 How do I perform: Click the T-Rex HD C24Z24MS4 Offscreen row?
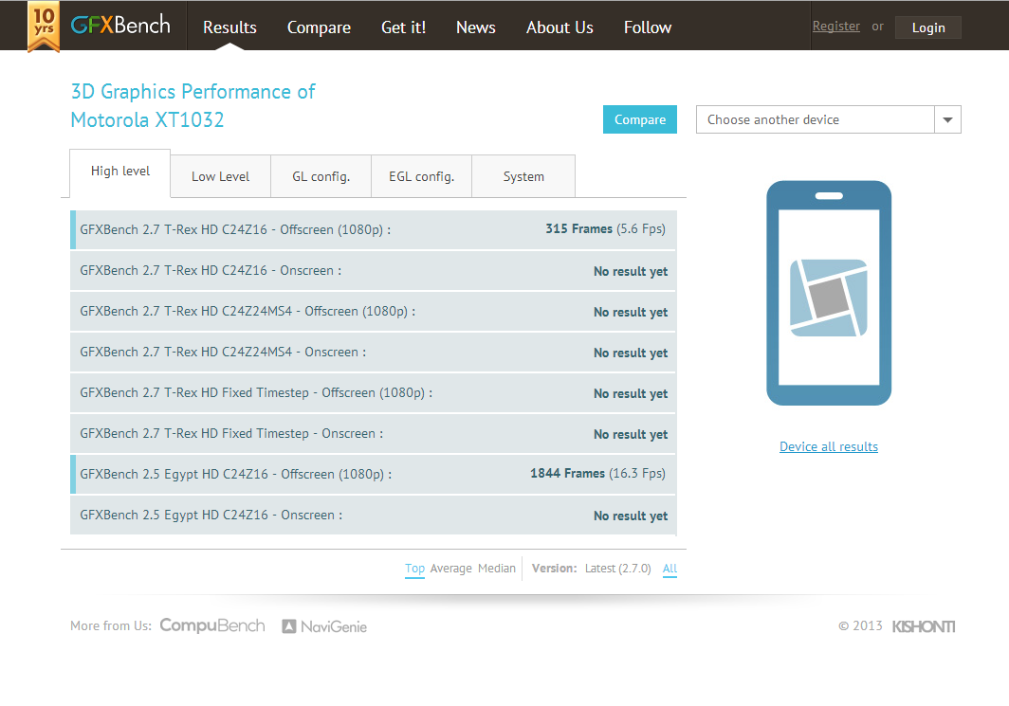coord(374,311)
